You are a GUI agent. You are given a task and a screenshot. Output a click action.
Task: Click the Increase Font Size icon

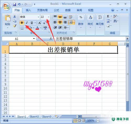click(40, 23)
